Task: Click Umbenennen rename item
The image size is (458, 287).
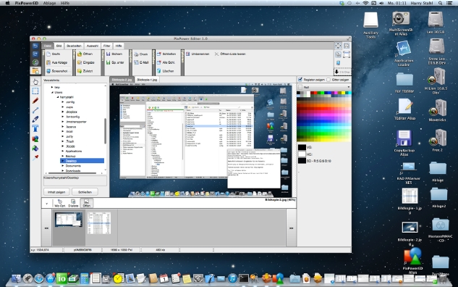Action: pos(198,54)
